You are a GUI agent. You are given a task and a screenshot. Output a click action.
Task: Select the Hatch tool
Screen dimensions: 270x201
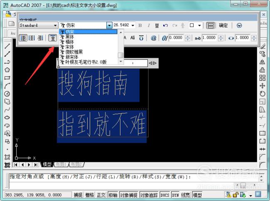click(x=7, y=157)
